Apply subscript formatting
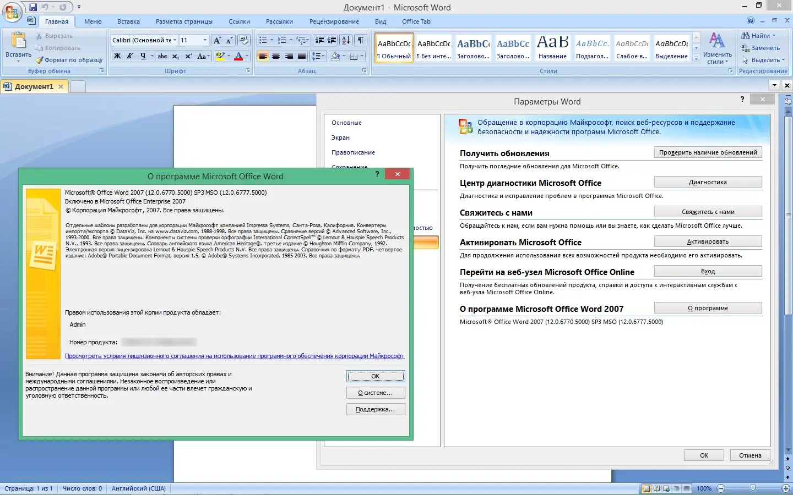 tap(175, 56)
